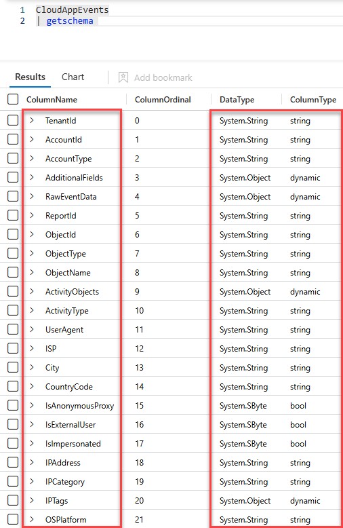This screenshot has width=343, height=528.
Task: Select the checkbox for UserAgent row
Action: pos(13,329)
